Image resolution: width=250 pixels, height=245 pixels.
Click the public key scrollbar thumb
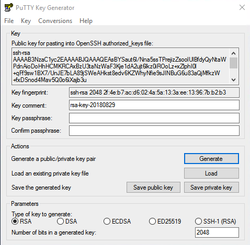click(234, 63)
